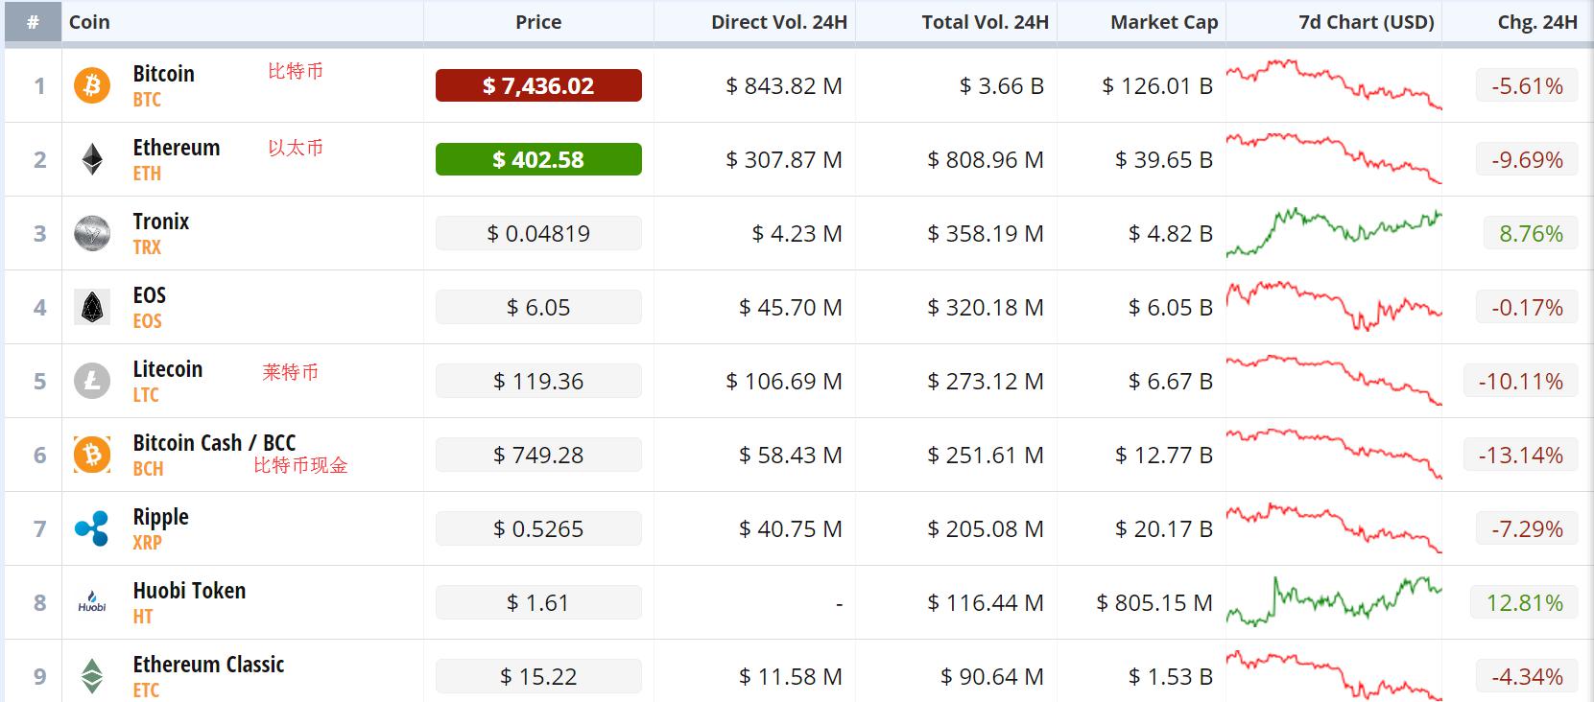This screenshot has width=1594, height=702.
Task: Open the Tronix 7d chart thumbnail
Action: click(x=1334, y=233)
